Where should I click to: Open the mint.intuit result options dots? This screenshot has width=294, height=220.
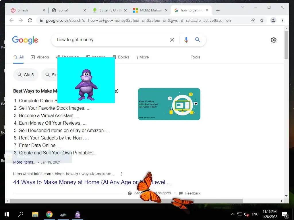coord(122,174)
